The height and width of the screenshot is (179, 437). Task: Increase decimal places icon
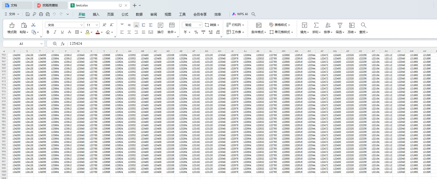[211, 32]
